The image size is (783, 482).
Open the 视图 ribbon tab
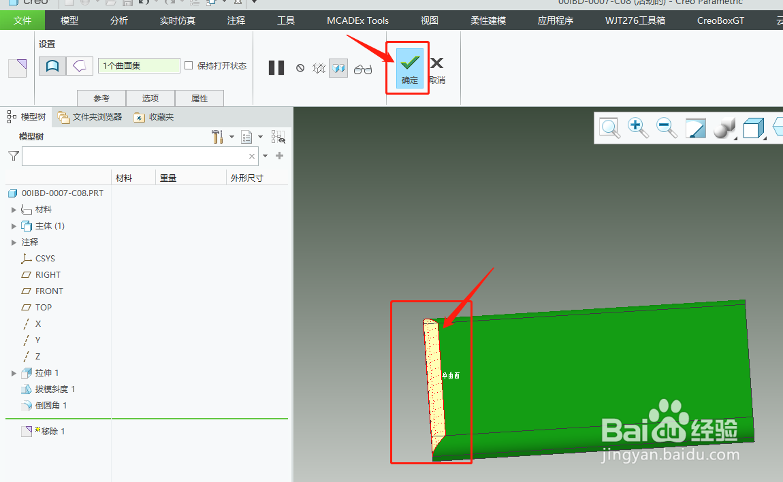429,20
